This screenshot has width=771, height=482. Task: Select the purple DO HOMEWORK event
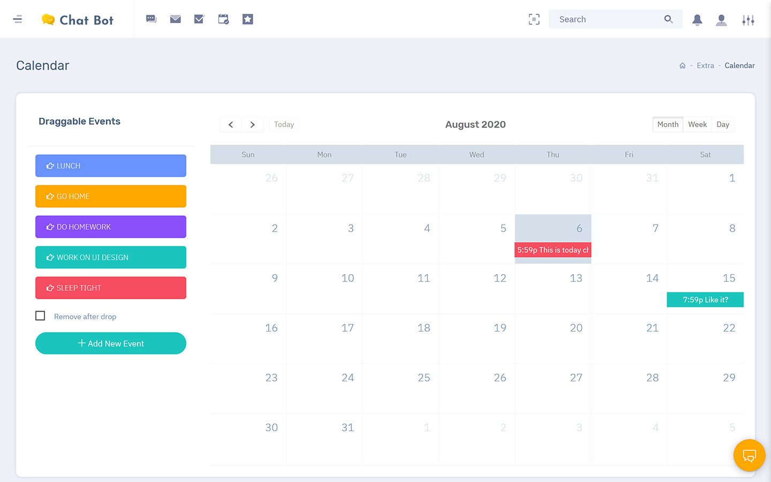[x=111, y=227]
